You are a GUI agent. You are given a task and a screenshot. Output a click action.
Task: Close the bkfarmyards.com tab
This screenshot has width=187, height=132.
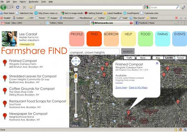(131, 23)
